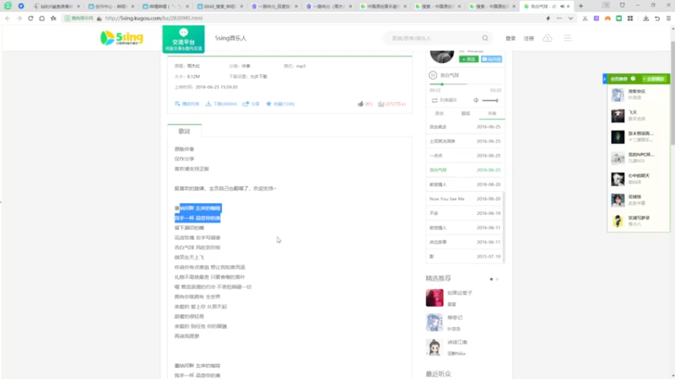
Task: Click the 播放列表 add to playlist button
Action: pyautogui.click(x=186, y=104)
